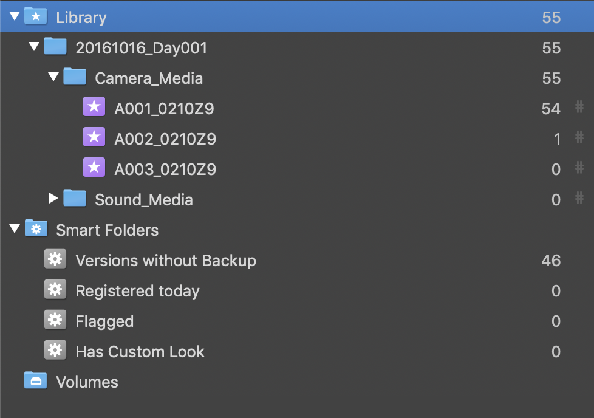The width and height of the screenshot is (594, 418).
Task: Collapse the 20161016_Day001 folder
Action: 34,47
